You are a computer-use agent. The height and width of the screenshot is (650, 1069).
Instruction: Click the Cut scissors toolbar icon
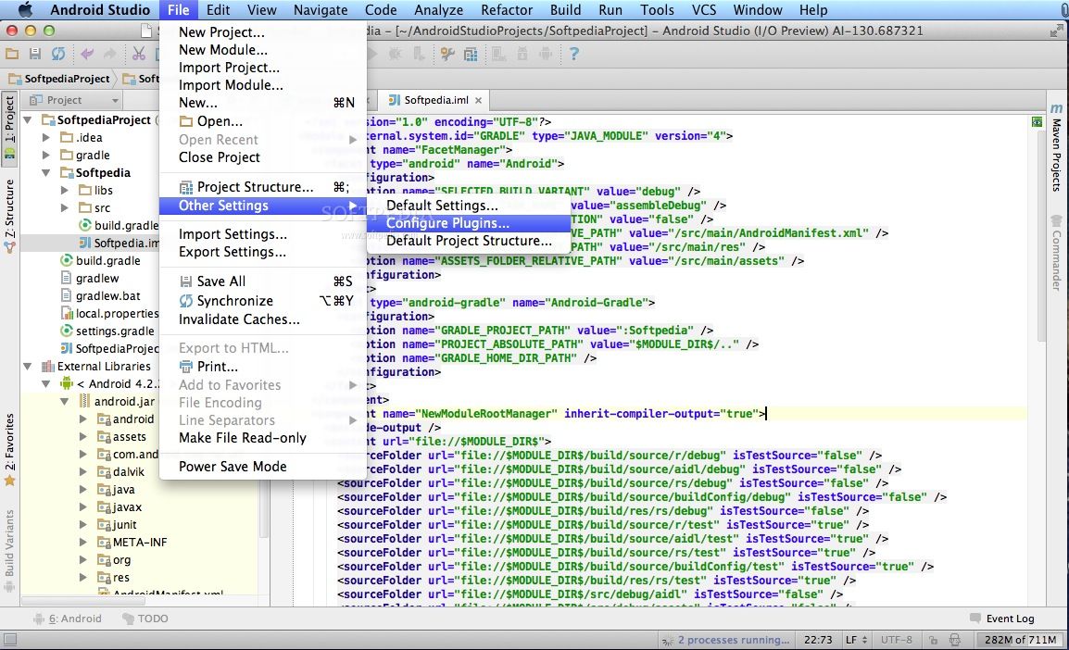point(138,54)
